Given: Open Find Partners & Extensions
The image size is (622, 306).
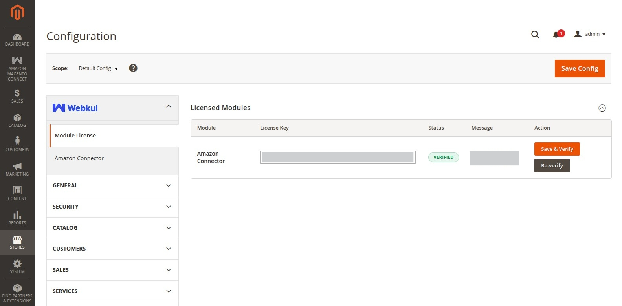Looking at the screenshot, I should (17, 293).
